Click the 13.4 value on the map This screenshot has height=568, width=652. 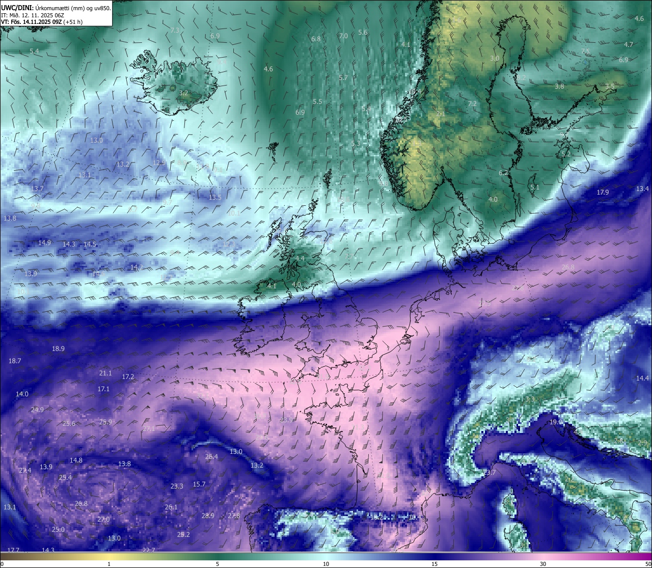pos(642,189)
